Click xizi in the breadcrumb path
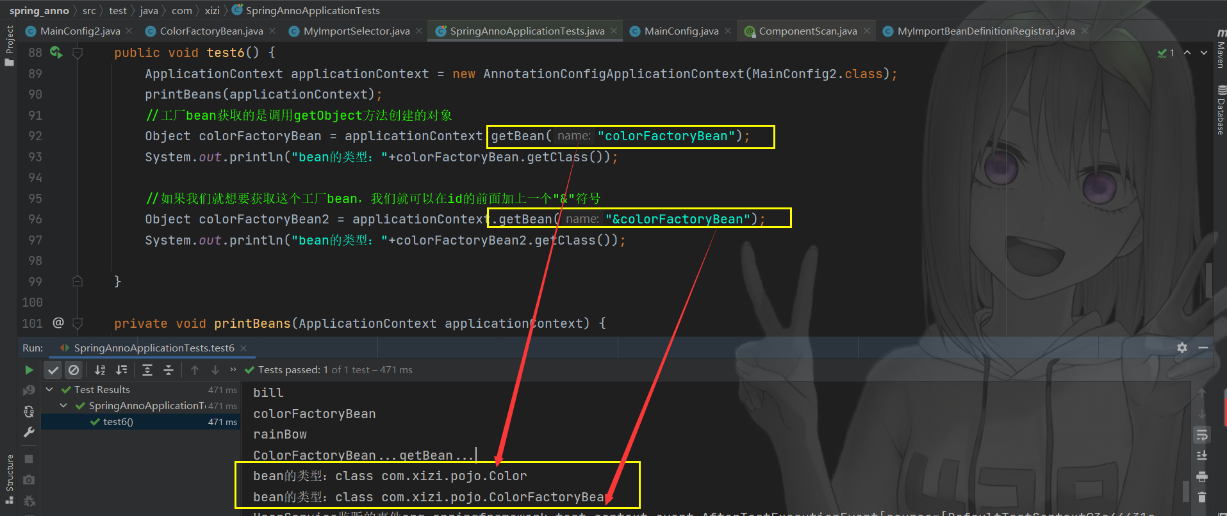Image resolution: width=1227 pixels, height=516 pixels. [212, 10]
